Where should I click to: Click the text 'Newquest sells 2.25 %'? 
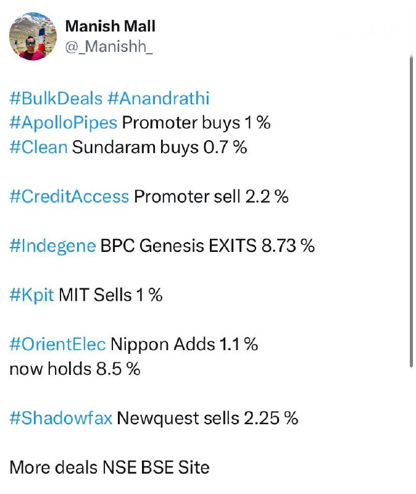207,418
